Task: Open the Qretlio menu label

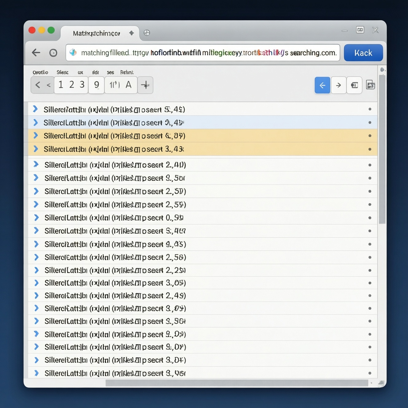Action: click(x=40, y=72)
